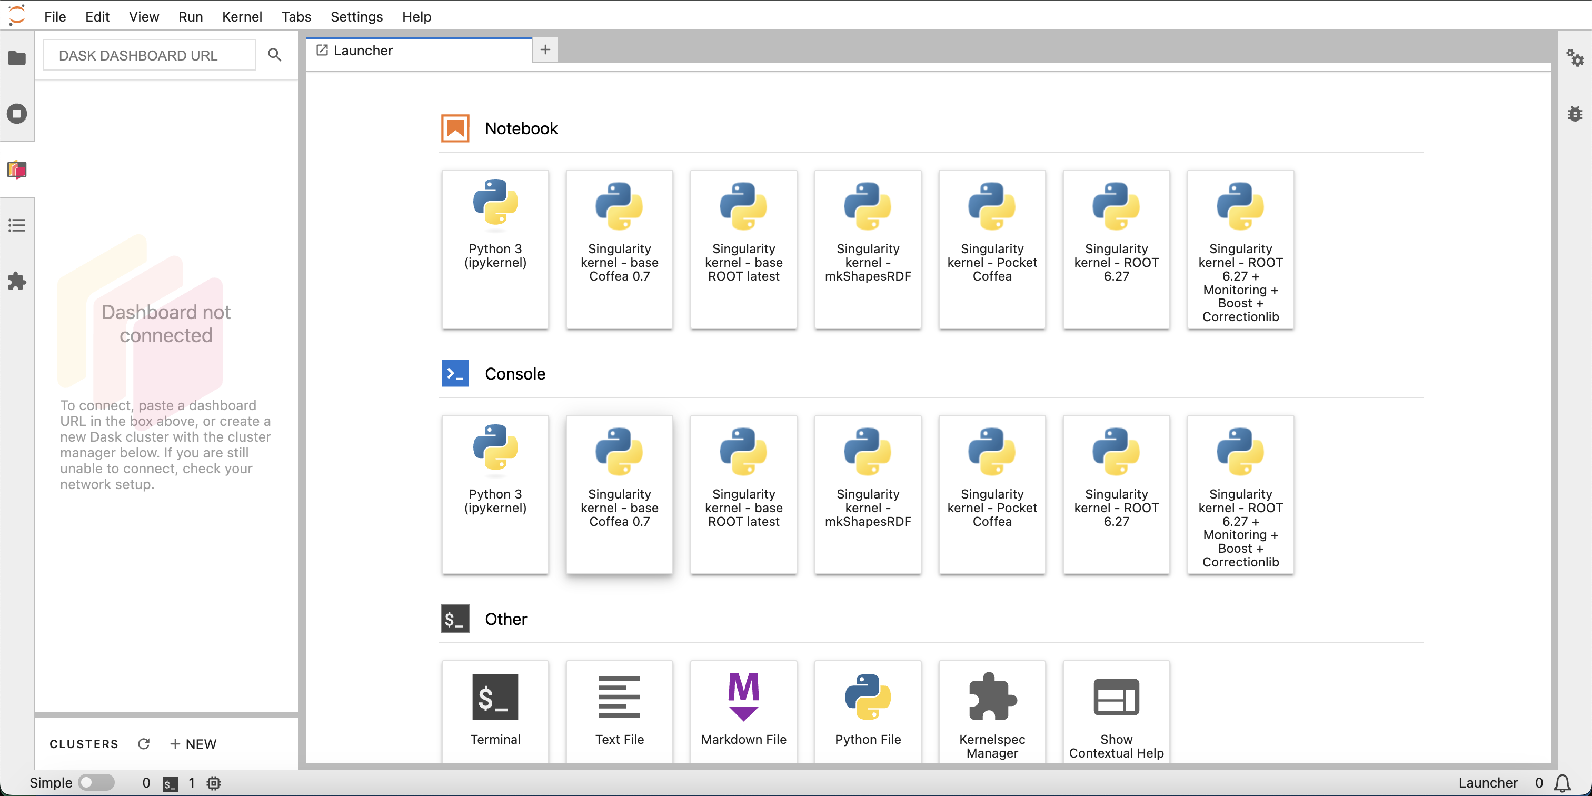1592x796 pixels.
Task: Launch Singularity base ROOT latest notebook
Action: 743,249
